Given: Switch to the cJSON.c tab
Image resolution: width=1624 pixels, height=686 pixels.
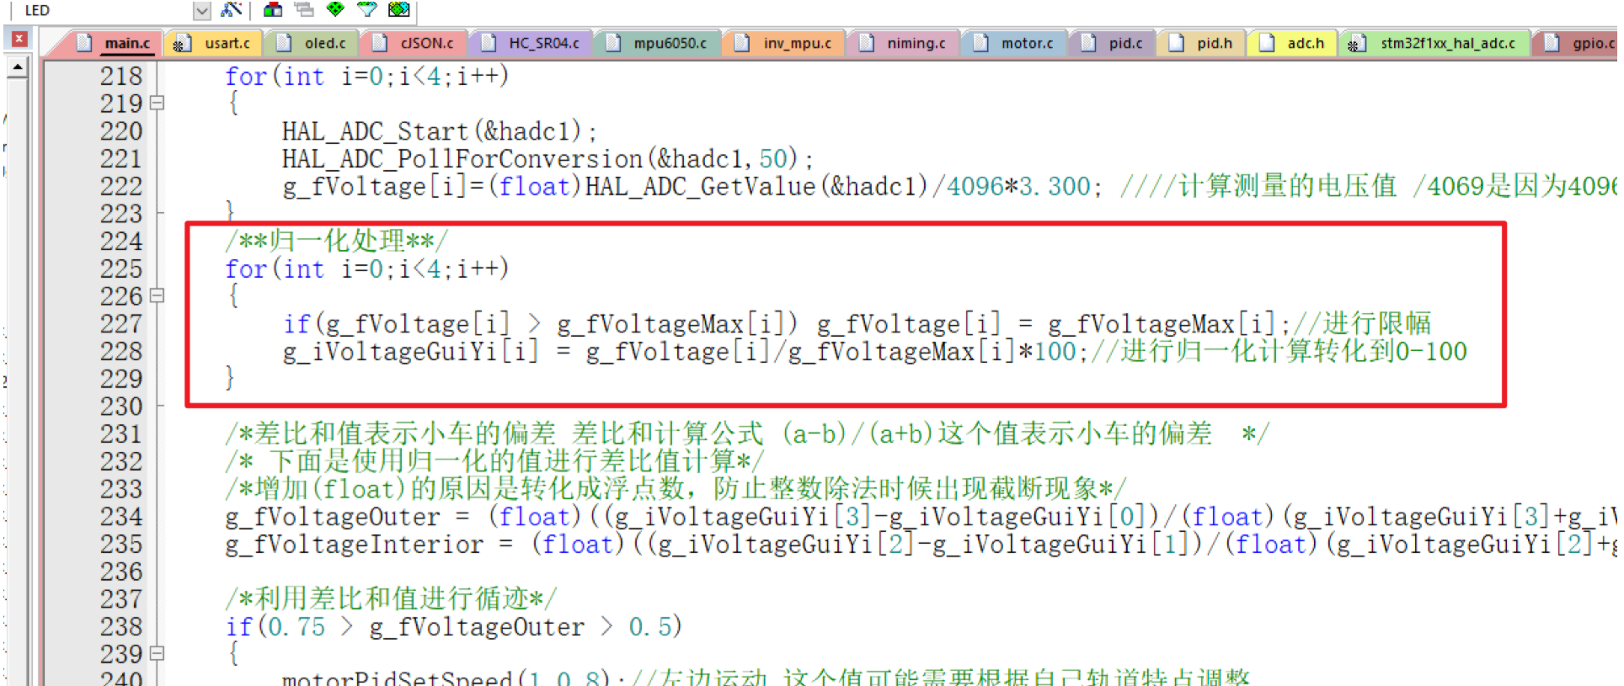Looking at the screenshot, I should pyautogui.click(x=414, y=43).
